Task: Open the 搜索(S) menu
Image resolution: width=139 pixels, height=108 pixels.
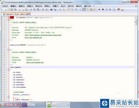Action: (x=22, y=6)
